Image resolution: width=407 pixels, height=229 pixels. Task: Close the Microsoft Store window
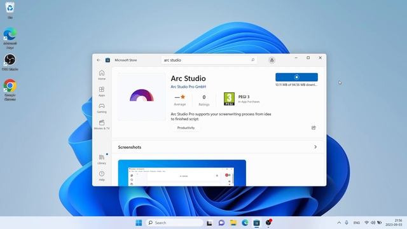point(320,58)
